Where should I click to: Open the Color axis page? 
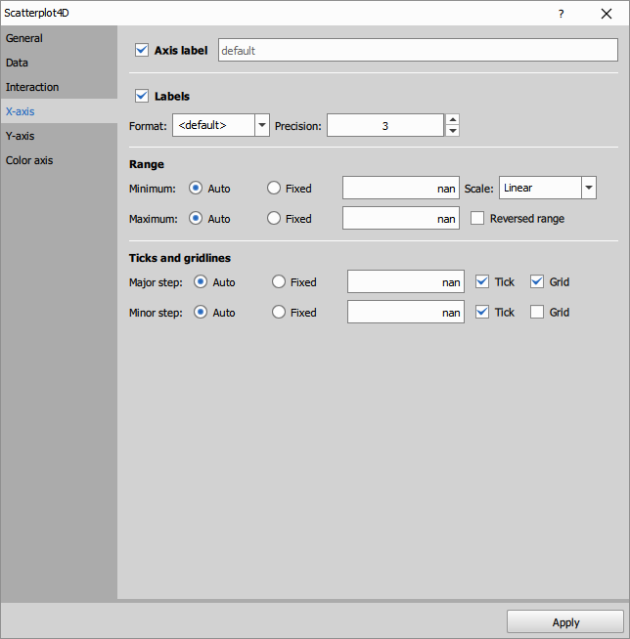coord(59,160)
